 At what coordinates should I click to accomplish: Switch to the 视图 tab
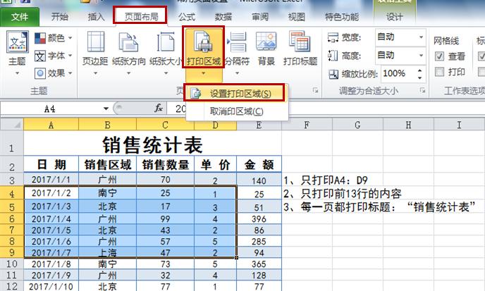[296, 17]
